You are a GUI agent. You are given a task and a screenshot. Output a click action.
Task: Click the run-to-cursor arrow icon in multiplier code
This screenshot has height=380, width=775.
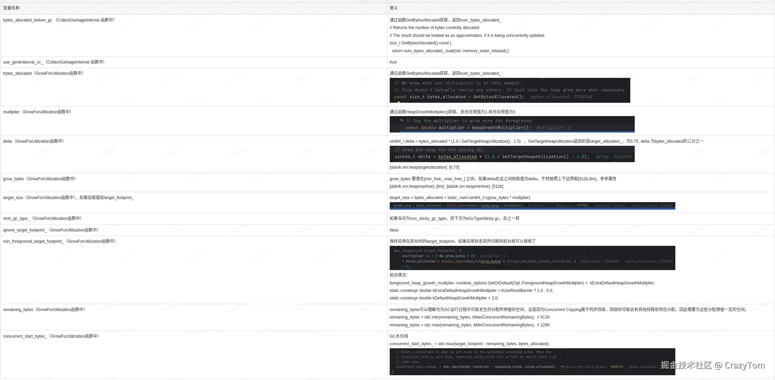pos(402,120)
